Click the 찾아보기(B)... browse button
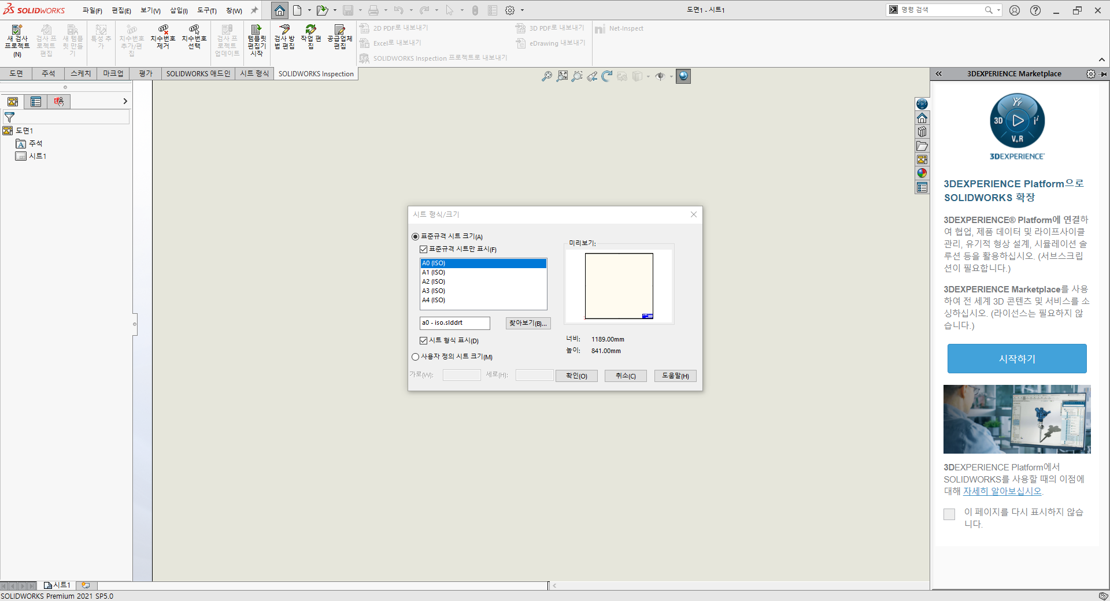 [x=528, y=323]
